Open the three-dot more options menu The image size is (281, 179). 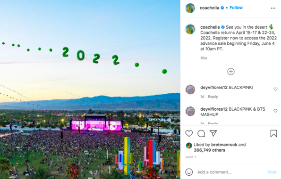[273, 8]
